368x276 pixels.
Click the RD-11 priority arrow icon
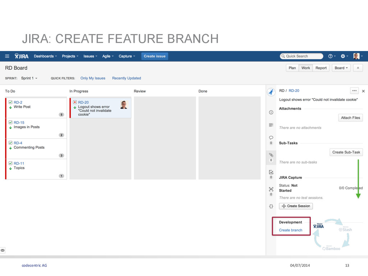pos(10,169)
